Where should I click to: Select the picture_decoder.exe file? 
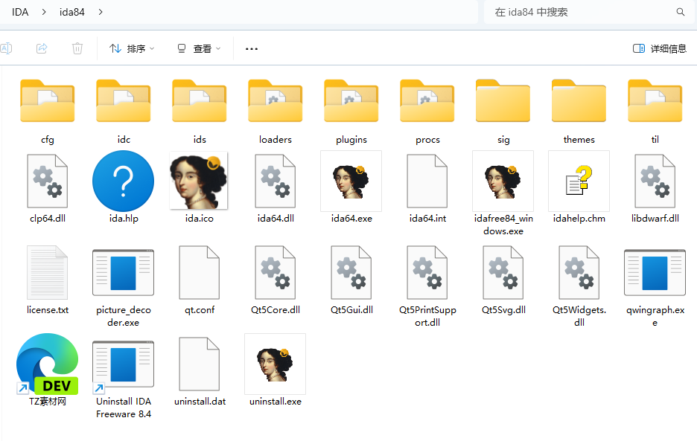point(124,272)
